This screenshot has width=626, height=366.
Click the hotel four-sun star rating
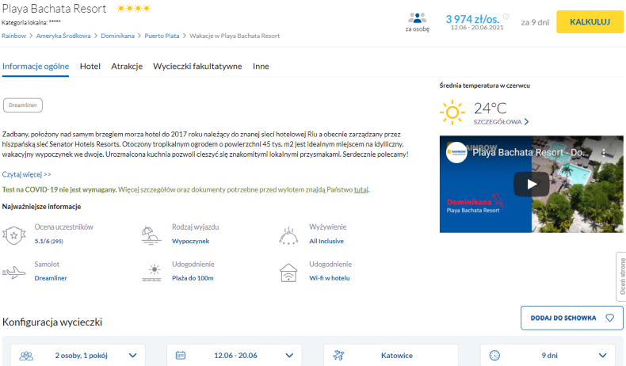click(133, 9)
